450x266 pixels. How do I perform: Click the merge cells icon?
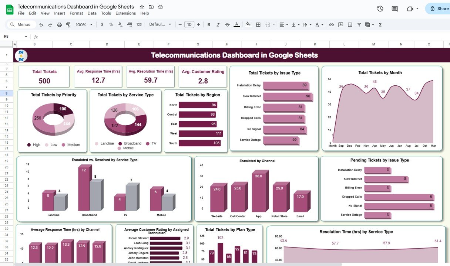pos(268,25)
